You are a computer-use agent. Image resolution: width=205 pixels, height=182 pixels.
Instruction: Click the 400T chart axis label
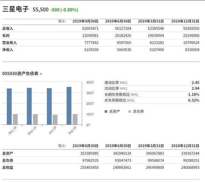tap(90, 83)
